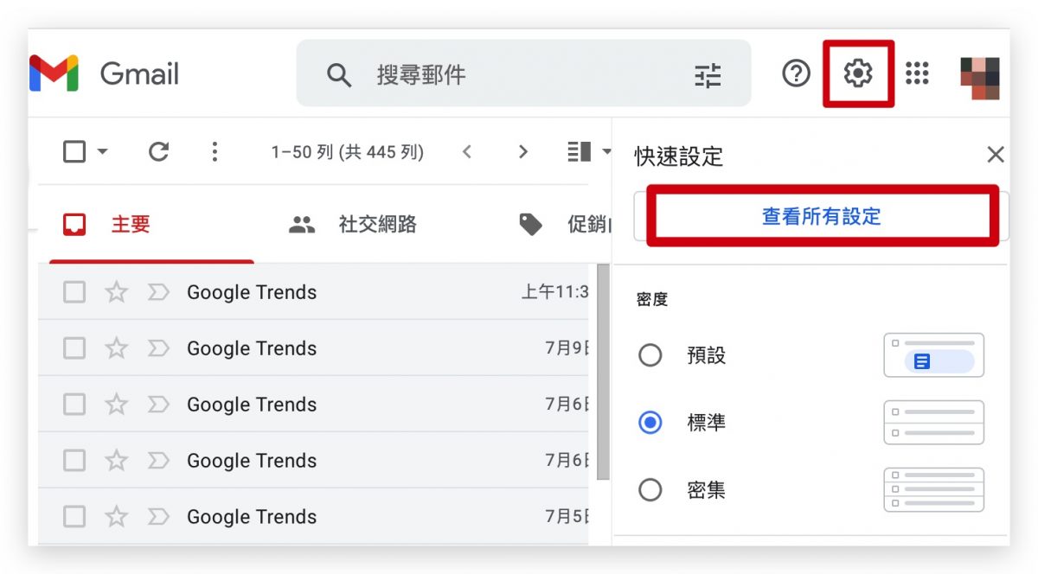
Task: Star the Google Trends email from 上午11:3
Action: [x=116, y=292]
